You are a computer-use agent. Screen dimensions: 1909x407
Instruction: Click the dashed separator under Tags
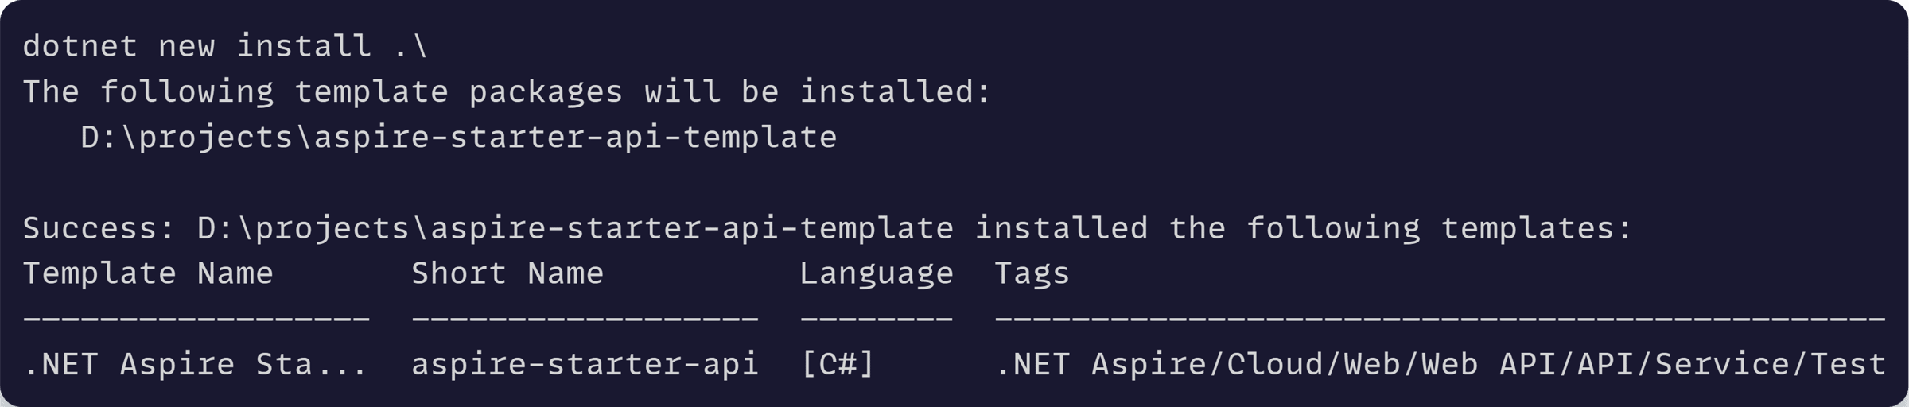tap(1440, 320)
